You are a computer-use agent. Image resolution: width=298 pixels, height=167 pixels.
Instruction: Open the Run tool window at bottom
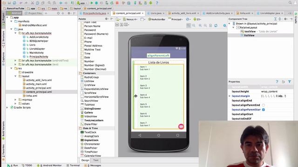tap(13, 165)
